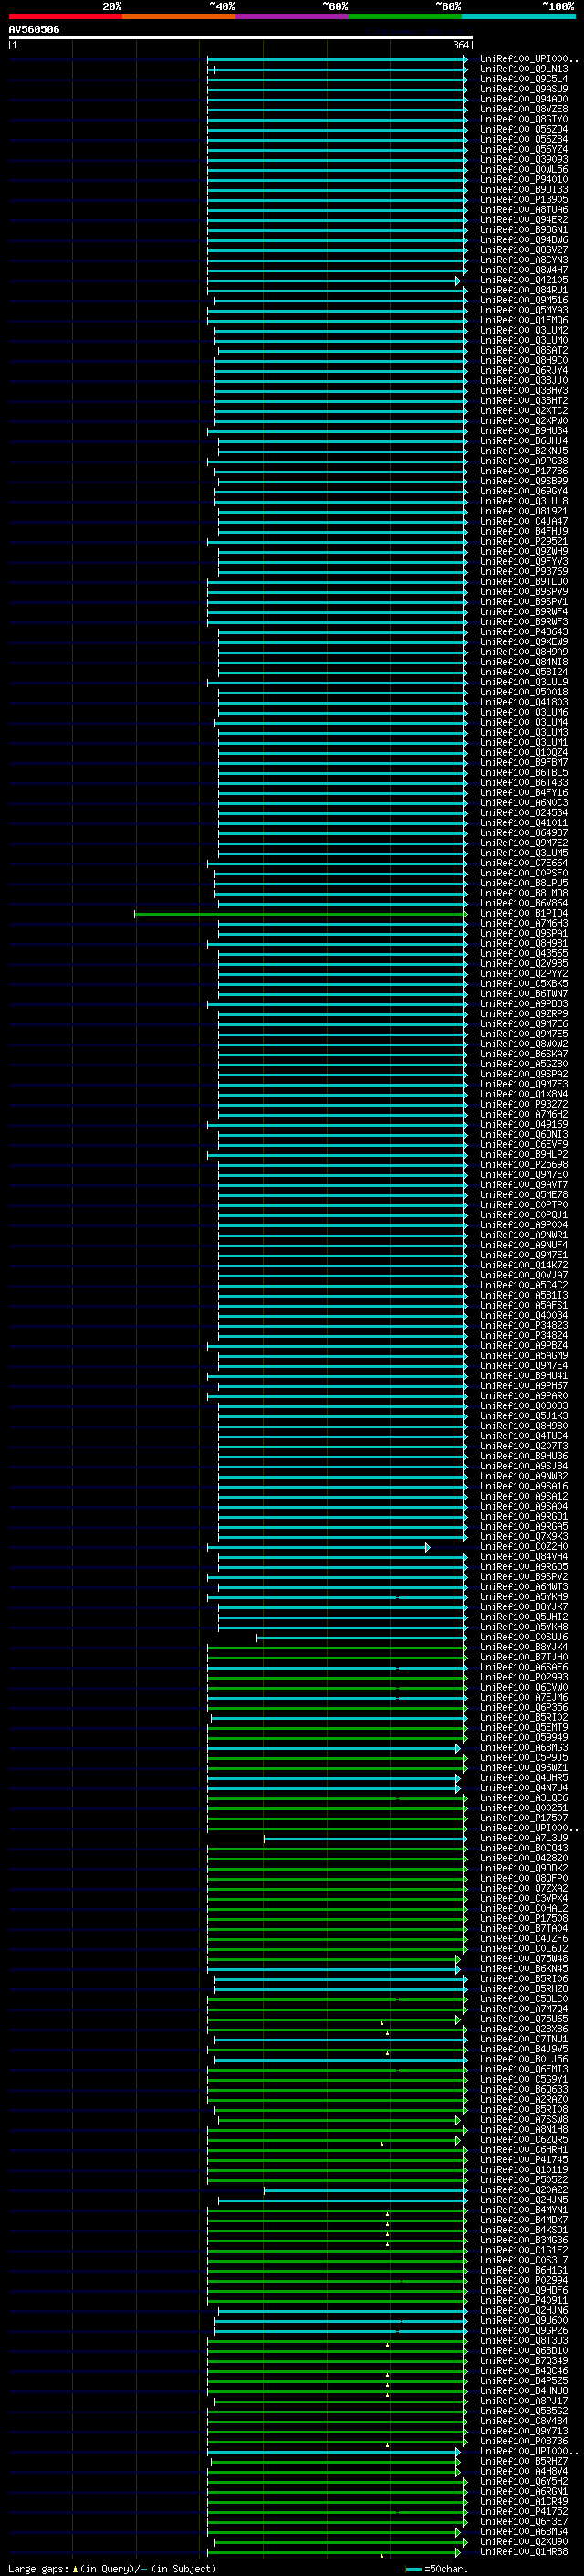The image size is (584, 2576).
Task: Select label UniRef100_A3LQC6
Action: coord(523,1798)
